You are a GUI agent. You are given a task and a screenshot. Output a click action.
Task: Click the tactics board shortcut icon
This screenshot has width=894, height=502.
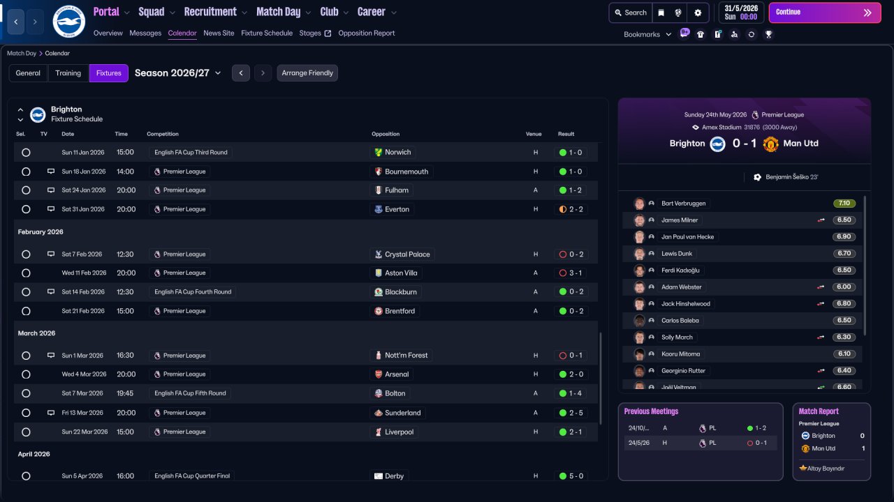[x=717, y=34]
